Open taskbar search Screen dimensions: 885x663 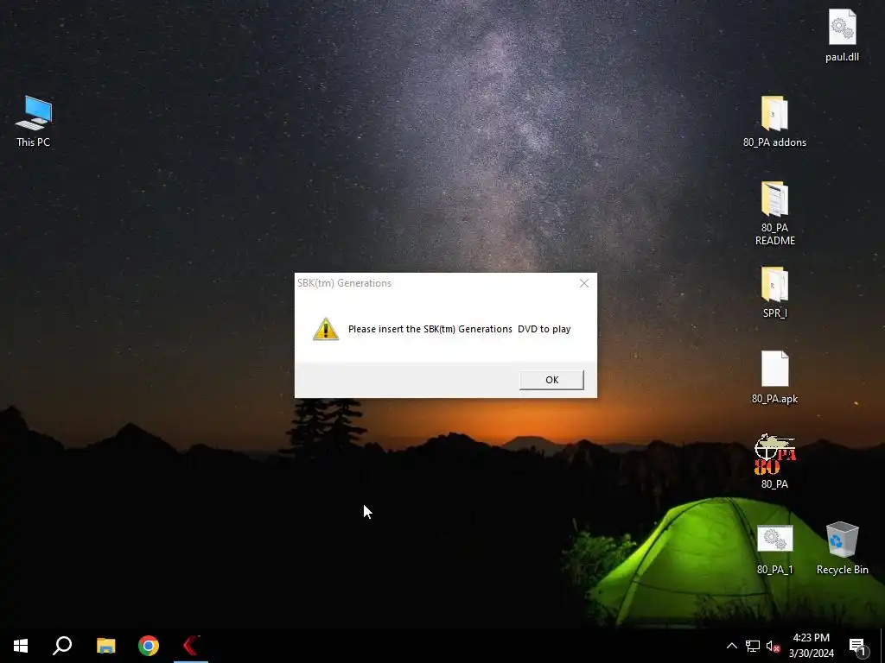pyautogui.click(x=62, y=646)
